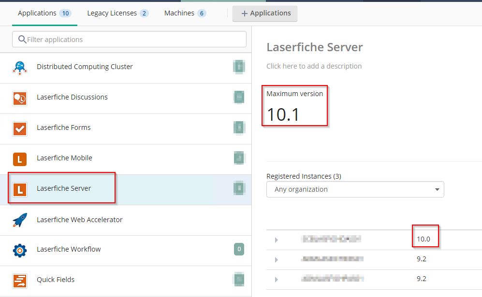Open the Any organization dropdown
This screenshot has height=297, width=482.
(355, 189)
